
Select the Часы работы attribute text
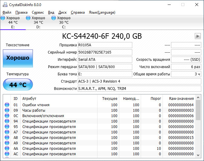pos(34,110)
